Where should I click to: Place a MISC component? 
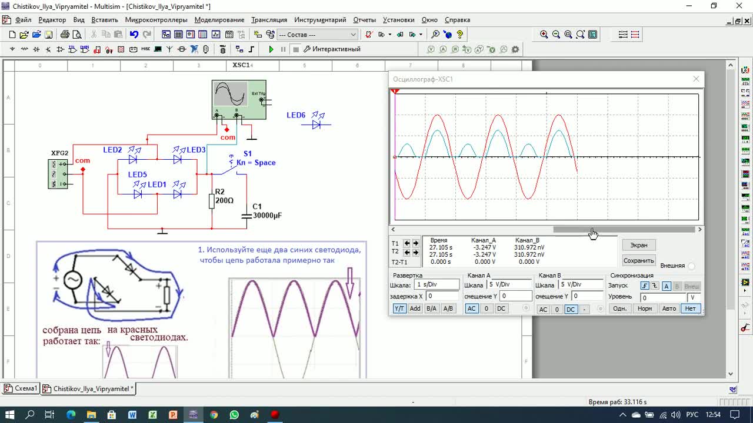pos(145,49)
